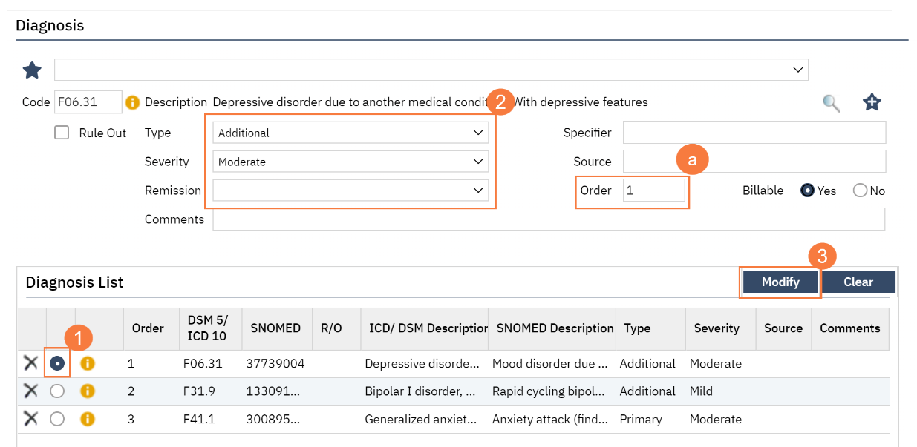
Task: Click the Source input field
Action: 754,161
